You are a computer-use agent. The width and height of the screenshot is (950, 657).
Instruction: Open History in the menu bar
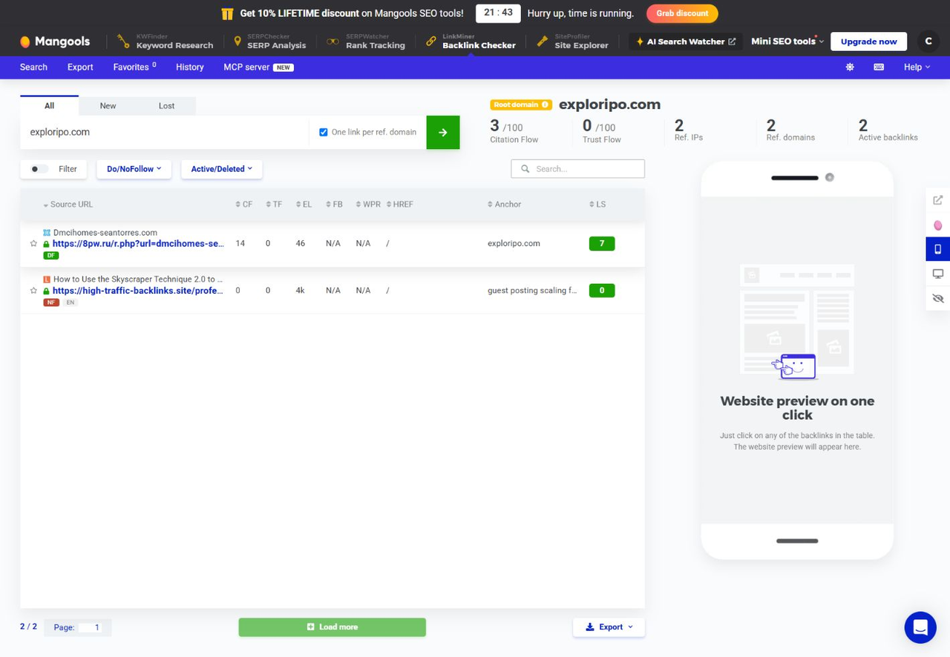[190, 67]
